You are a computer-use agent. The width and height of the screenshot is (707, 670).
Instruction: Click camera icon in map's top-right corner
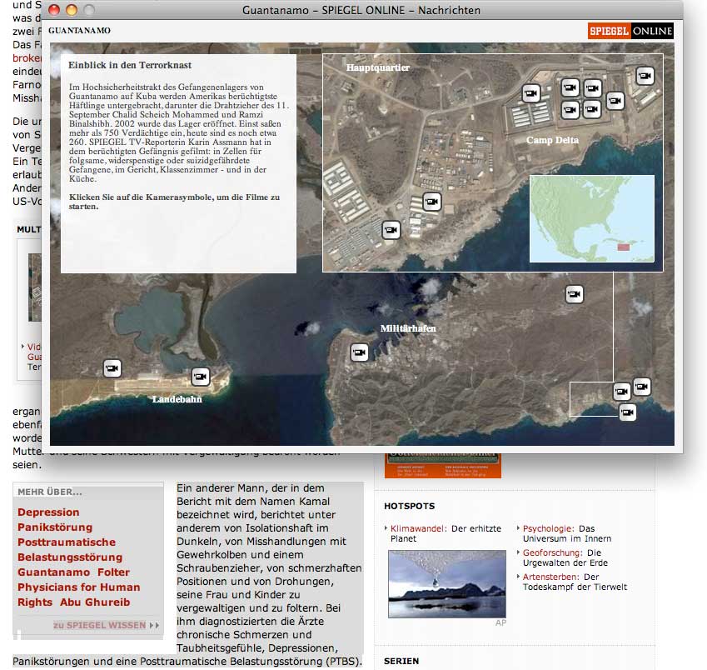tap(644, 76)
